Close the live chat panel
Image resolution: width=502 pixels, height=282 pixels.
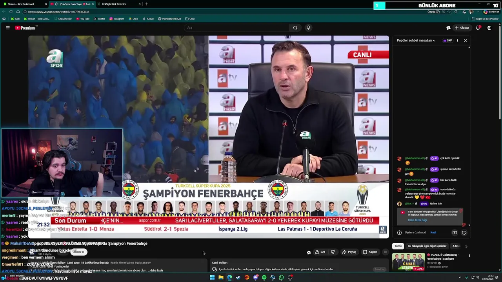click(x=465, y=40)
